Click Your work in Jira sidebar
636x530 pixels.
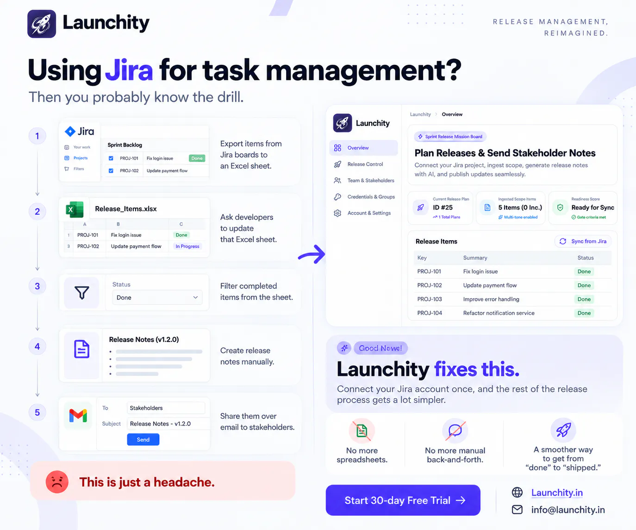click(x=77, y=147)
